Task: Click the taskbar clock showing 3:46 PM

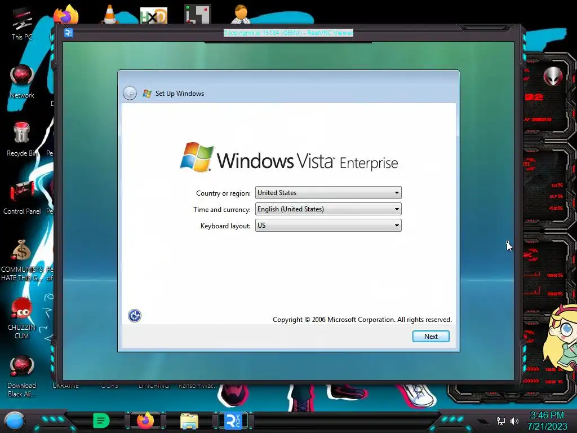Action: 547,421
